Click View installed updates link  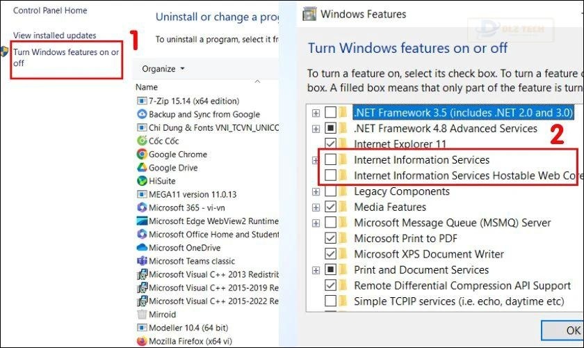coord(55,35)
